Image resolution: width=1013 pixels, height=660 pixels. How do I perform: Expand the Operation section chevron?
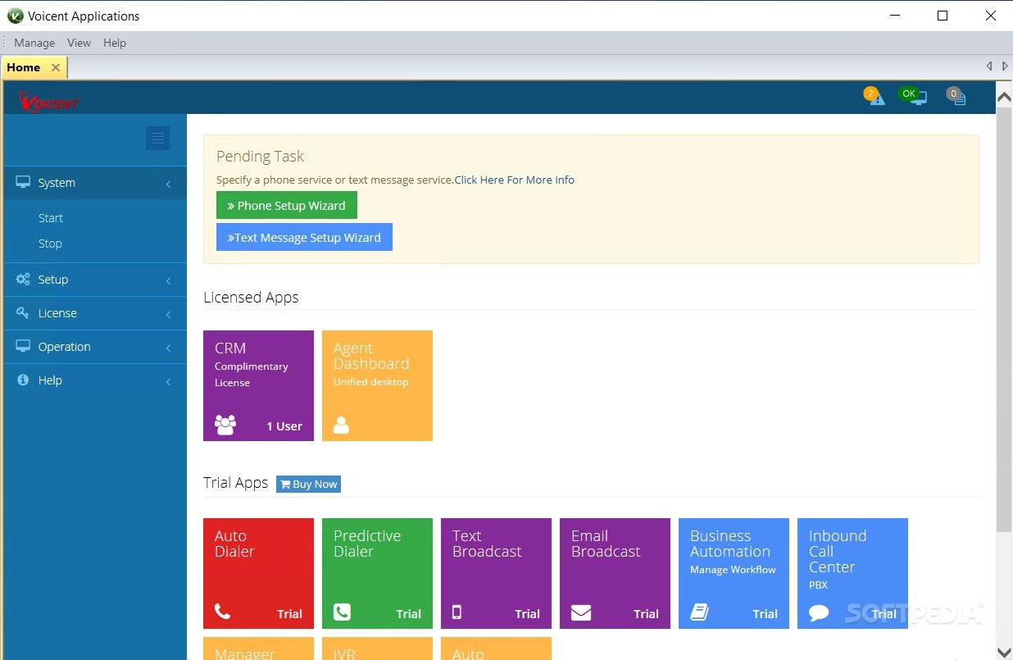pos(169,348)
